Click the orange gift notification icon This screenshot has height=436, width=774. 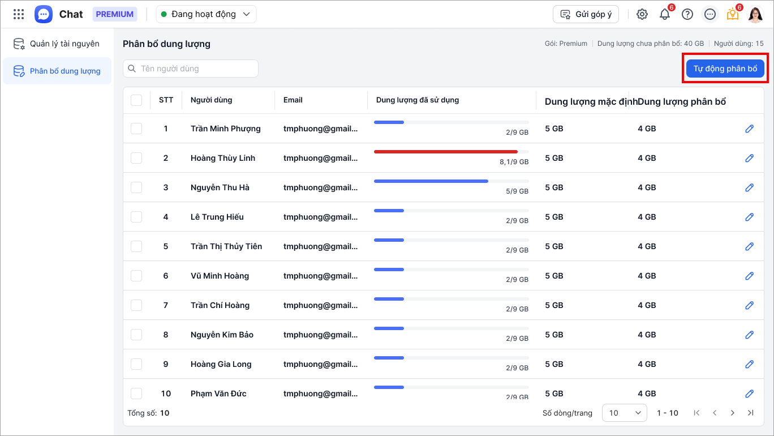733,14
